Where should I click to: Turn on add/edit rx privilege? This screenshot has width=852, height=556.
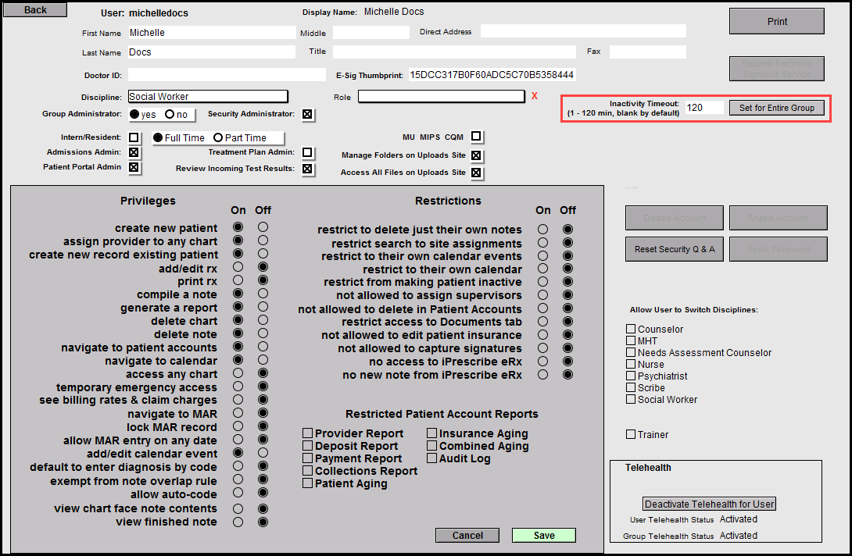(238, 268)
